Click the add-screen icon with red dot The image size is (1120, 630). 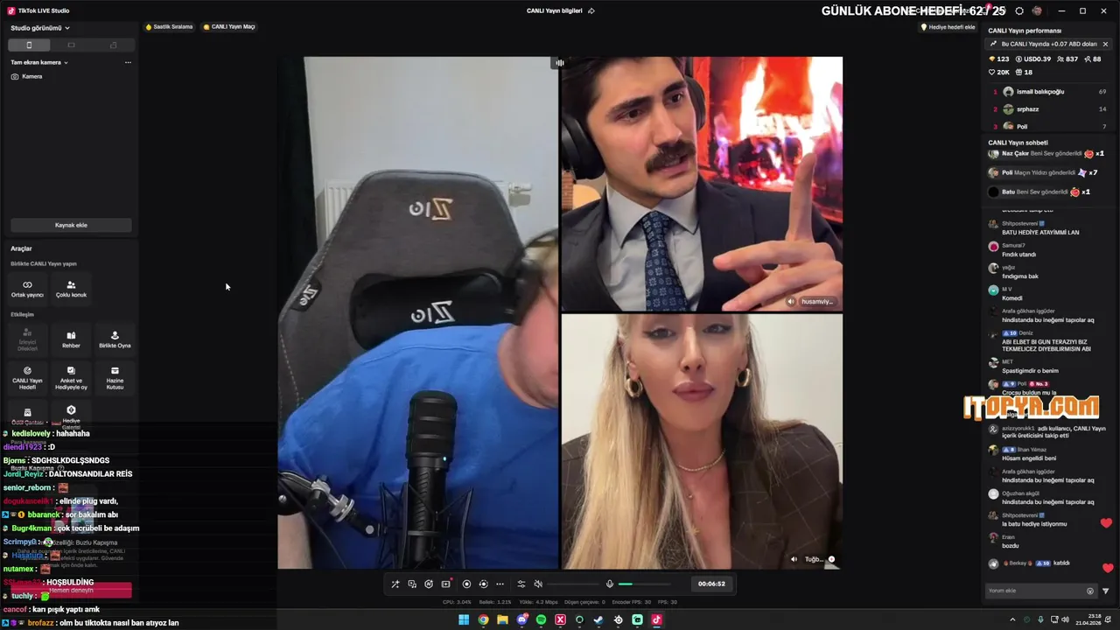point(446,584)
